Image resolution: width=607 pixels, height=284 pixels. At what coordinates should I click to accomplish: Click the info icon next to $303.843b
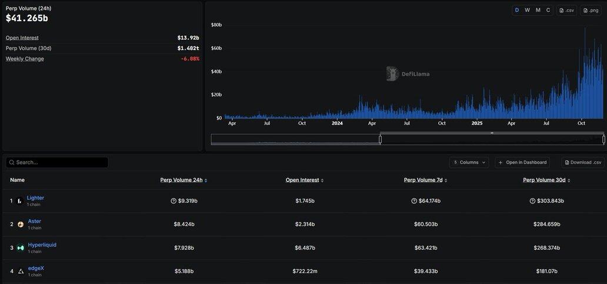[x=532, y=201]
